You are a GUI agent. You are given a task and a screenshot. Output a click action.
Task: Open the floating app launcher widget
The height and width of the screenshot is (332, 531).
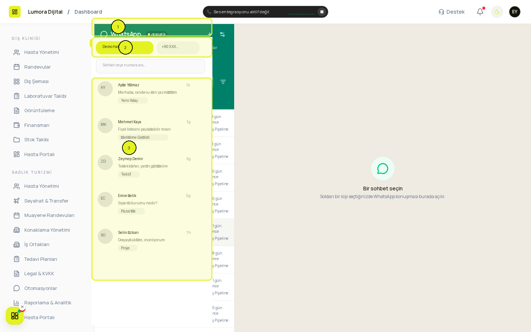pyautogui.click(x=15, y=316)
